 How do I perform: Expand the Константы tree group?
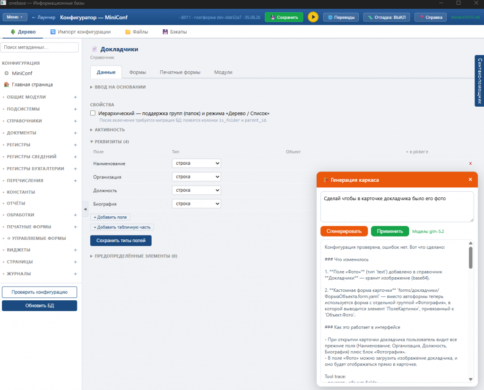(x=21, y=192)
